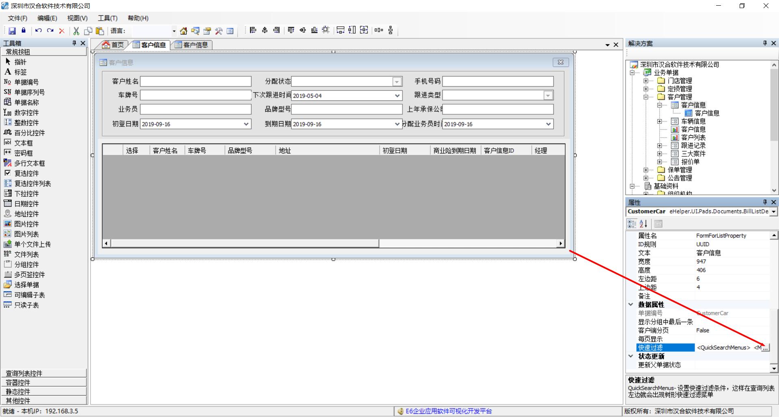Screen dimensions: 779x417
Task: Click the ellipsis button for 快速过滤
Action: pyautogui.click(x=765, y=348)
